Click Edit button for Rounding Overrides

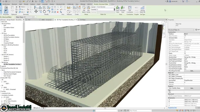(x=192, y=71)
